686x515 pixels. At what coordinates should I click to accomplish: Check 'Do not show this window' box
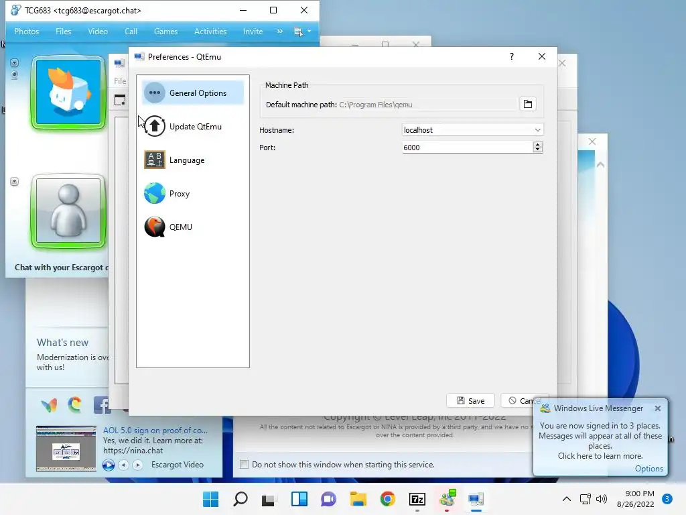[x=244, y=464]
